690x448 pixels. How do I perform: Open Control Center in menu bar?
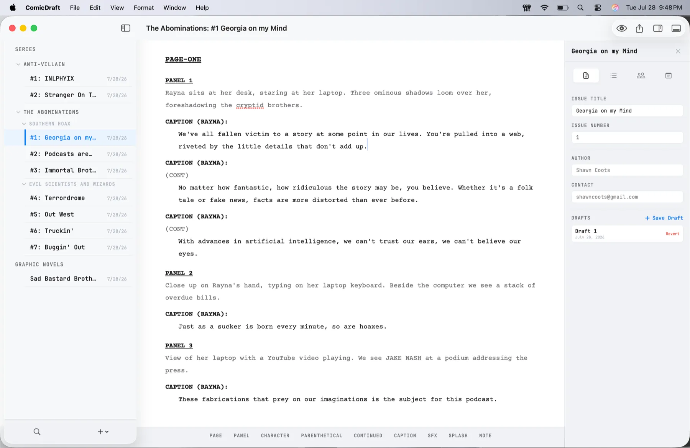pos(598,8)
